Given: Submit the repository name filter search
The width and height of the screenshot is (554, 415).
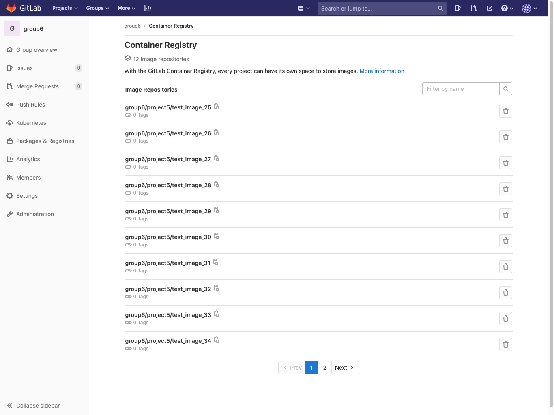Looking at the screenshot, I should pos(505,88).
